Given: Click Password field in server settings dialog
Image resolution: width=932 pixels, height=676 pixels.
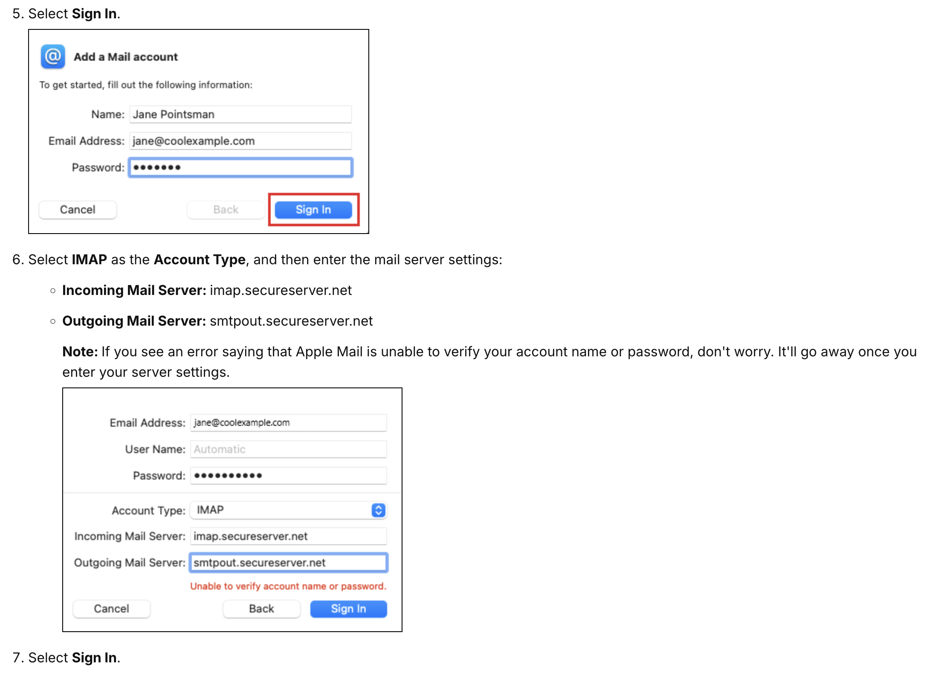Looking at the screenshot, I should pyautogui.click(x=288, y=476).
